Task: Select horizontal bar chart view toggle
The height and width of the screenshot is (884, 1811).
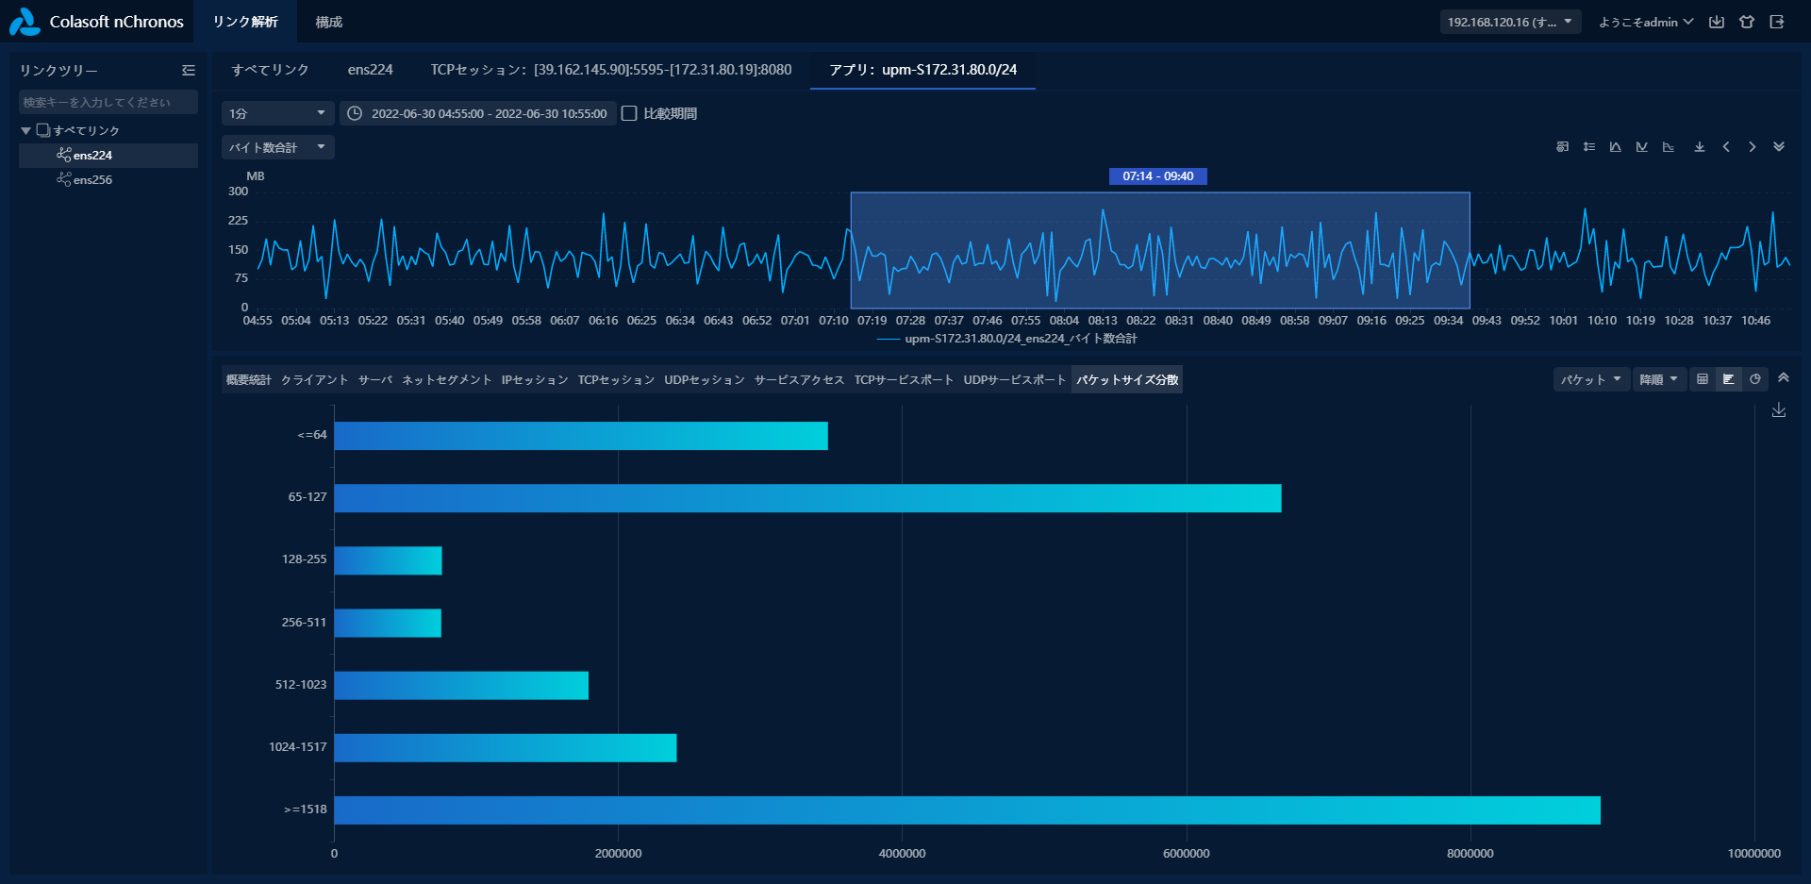Action: pos(1729,379)
